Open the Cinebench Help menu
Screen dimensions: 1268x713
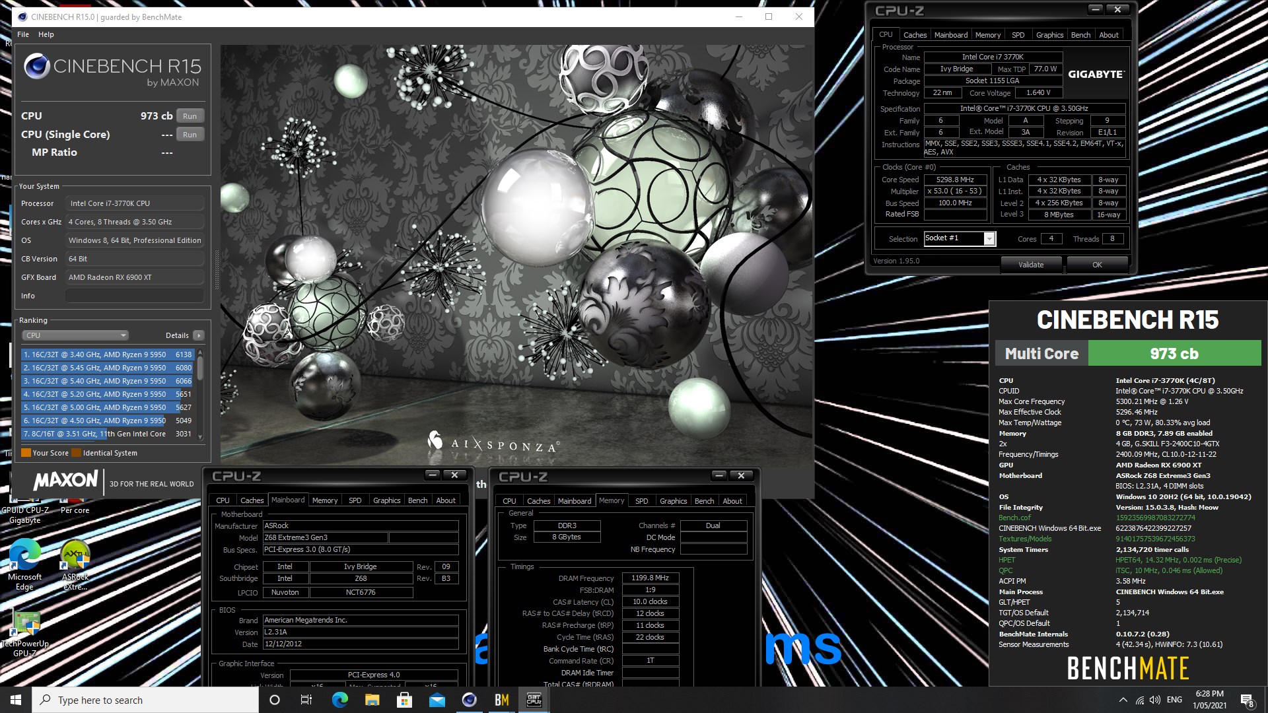46,34
